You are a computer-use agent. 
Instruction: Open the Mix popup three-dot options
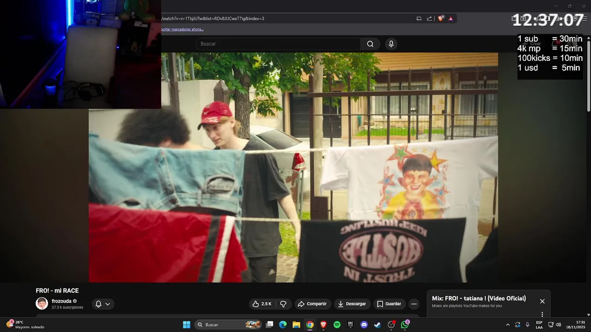pyautogui.click(x=543, y=314)
